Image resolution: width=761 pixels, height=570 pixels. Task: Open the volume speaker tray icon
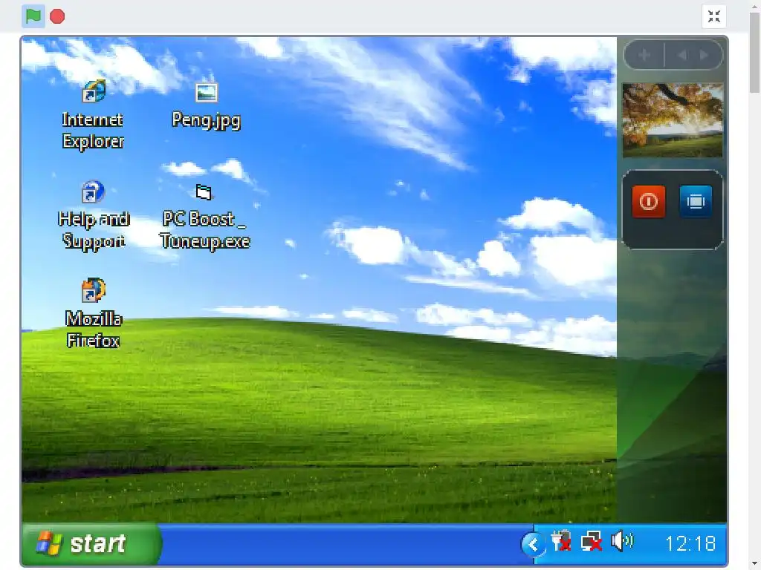(x=622, y=541)
